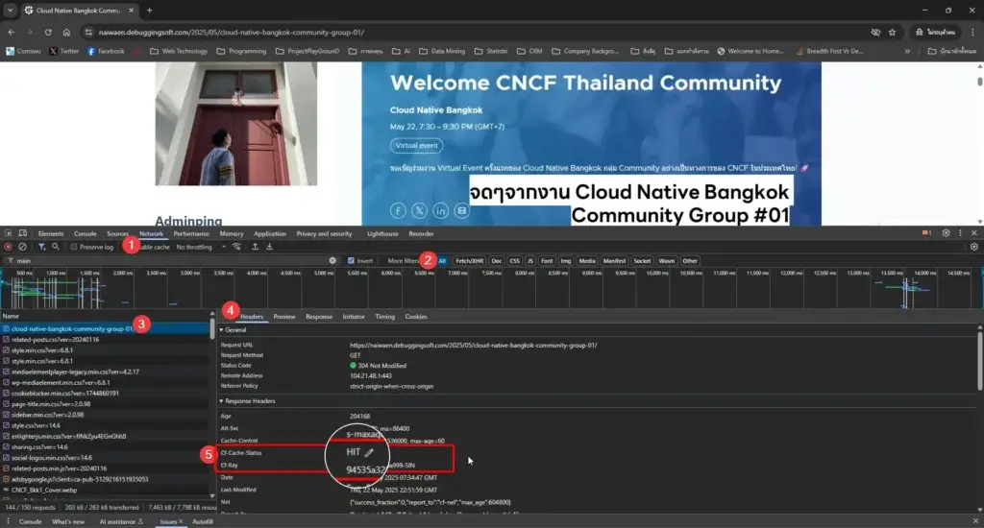Viewport: 984px width, 528px height.
Task: Open the tab search dropdown arrow
Action: [10, 10]
